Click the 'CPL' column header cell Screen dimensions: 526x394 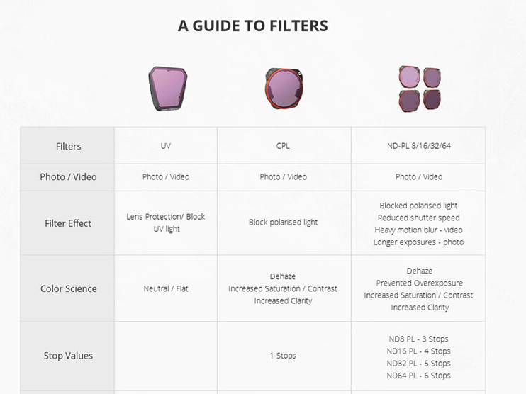click(283, 146)
